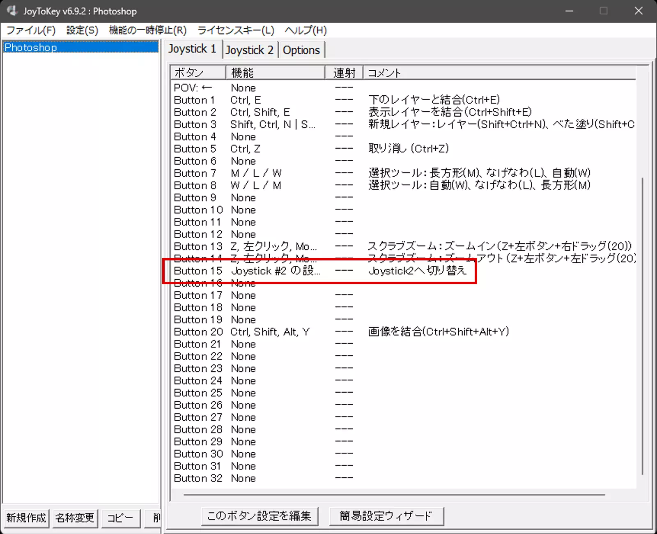Click the 機能 column header
This screenshot has width=657, height=534.
coord(276,73)
